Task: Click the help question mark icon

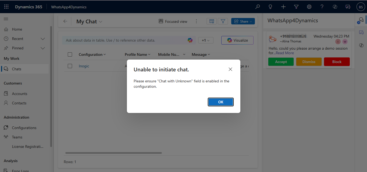Action: tap(322, 7)
